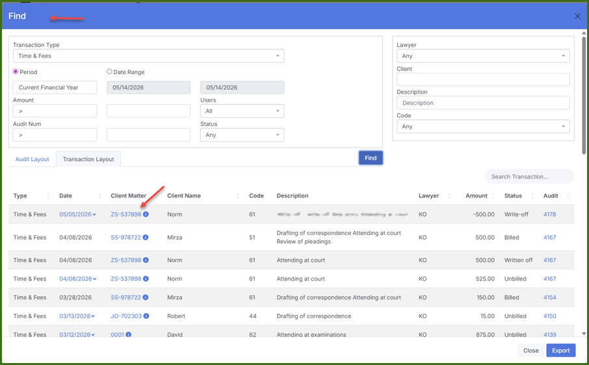
Task: Click the -500.00 amount cell
Action: point(482,214)
